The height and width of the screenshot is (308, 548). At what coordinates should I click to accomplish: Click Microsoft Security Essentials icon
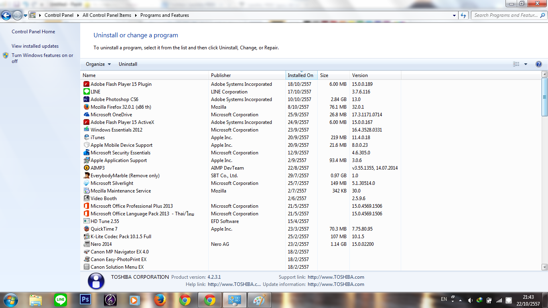click(86, 153)
